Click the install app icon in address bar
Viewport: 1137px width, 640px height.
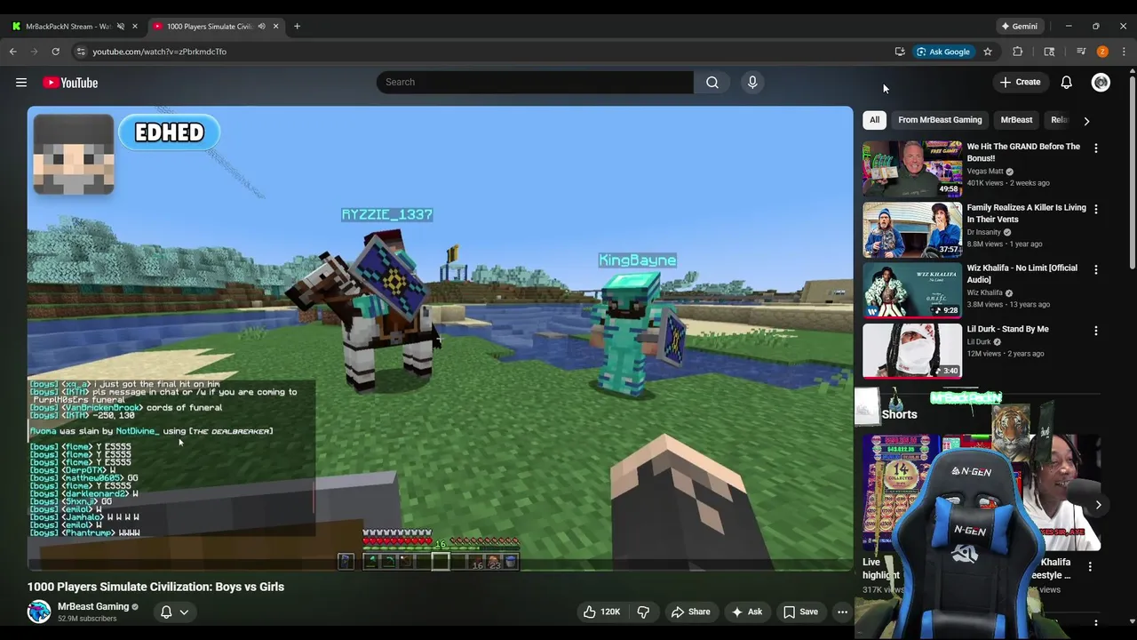pos(900,52)
